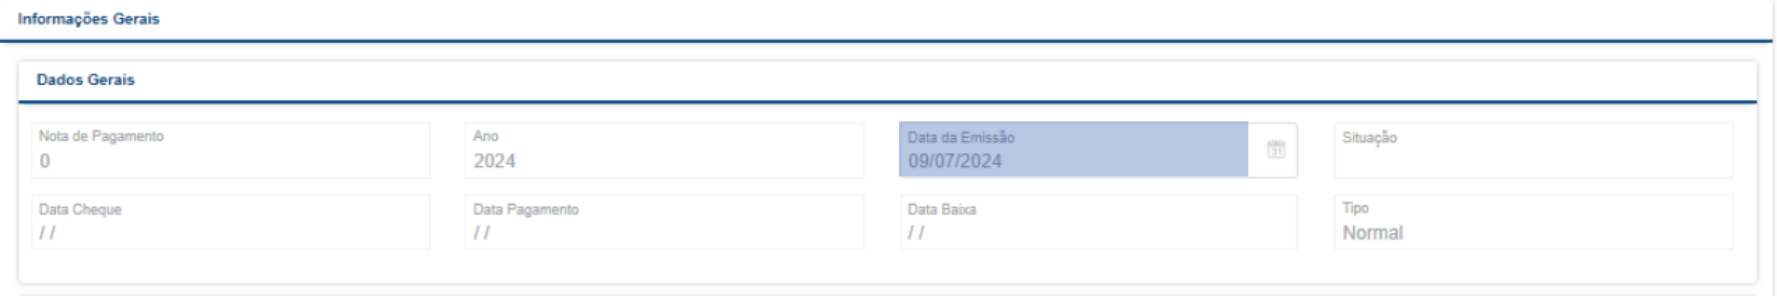Click the Situação label text
1777x296 pixels.
[x=1369, y=137]
